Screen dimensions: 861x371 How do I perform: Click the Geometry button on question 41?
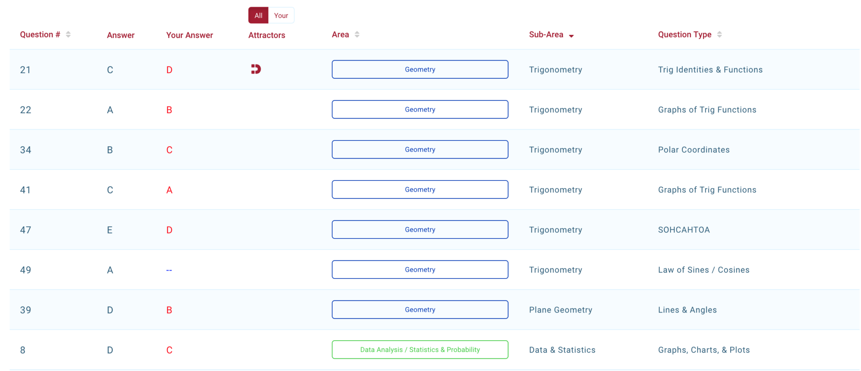coord(420,189)
